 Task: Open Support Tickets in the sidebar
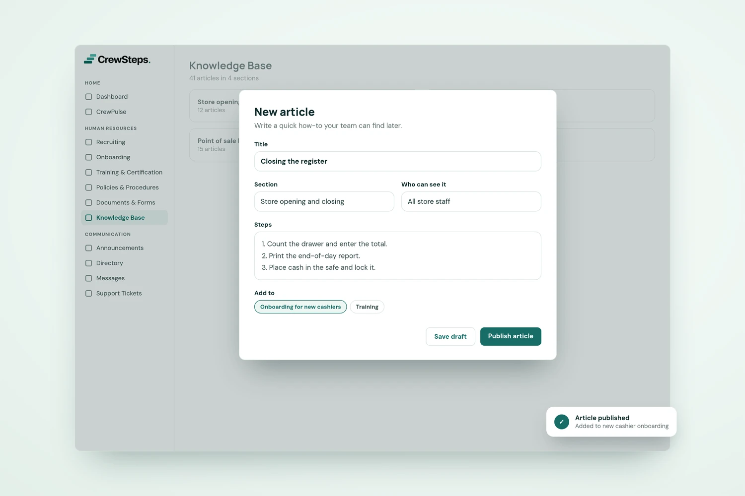pos(124,294)
